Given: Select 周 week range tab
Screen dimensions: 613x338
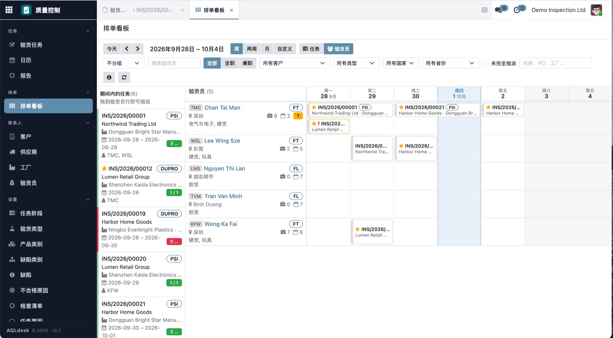Looking at the screenshot, I should click(236, 49).
